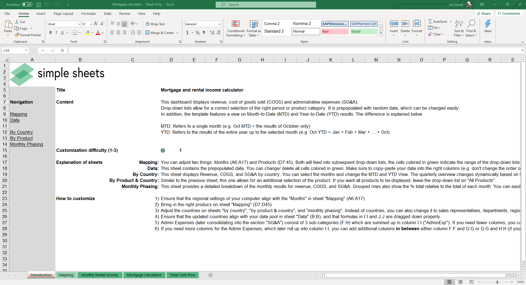Click the Center horizontal alignment icon

tap(118, 33)
